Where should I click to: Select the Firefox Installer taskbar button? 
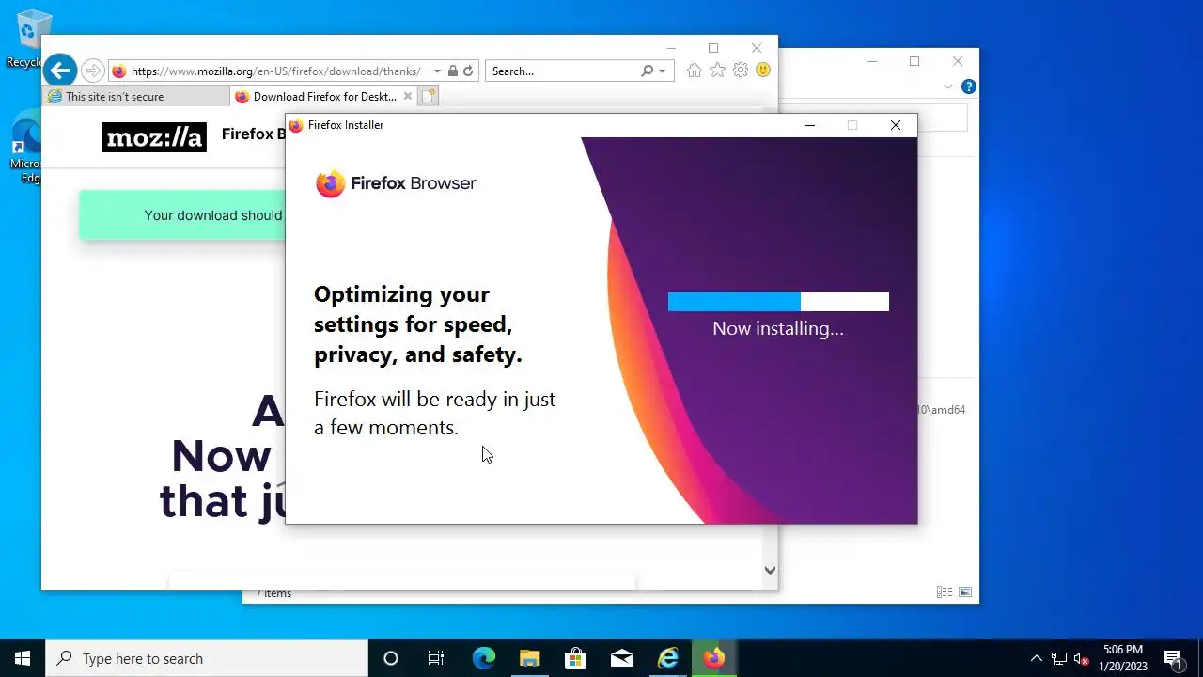714,658
